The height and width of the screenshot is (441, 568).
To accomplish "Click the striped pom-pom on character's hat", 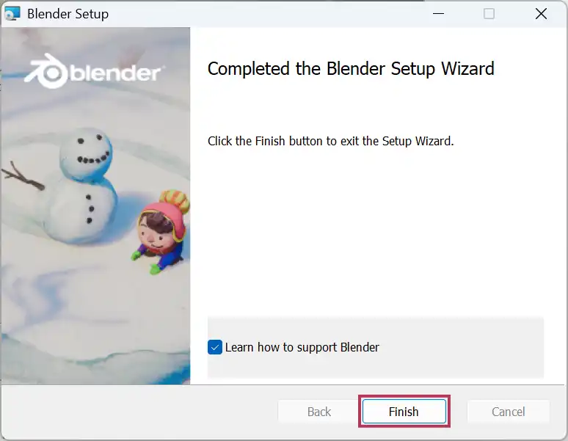I will tap(175, 200).
